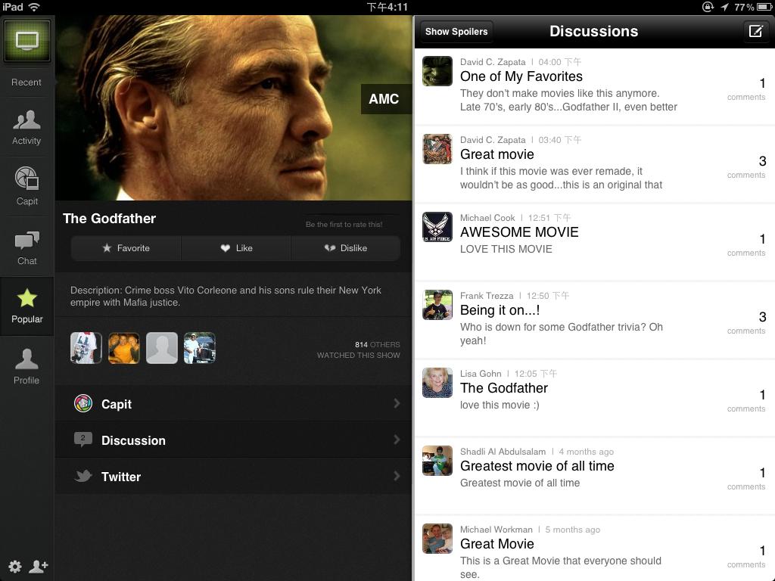Click the author name "Michael Cook"

click(x=487, y=218)
